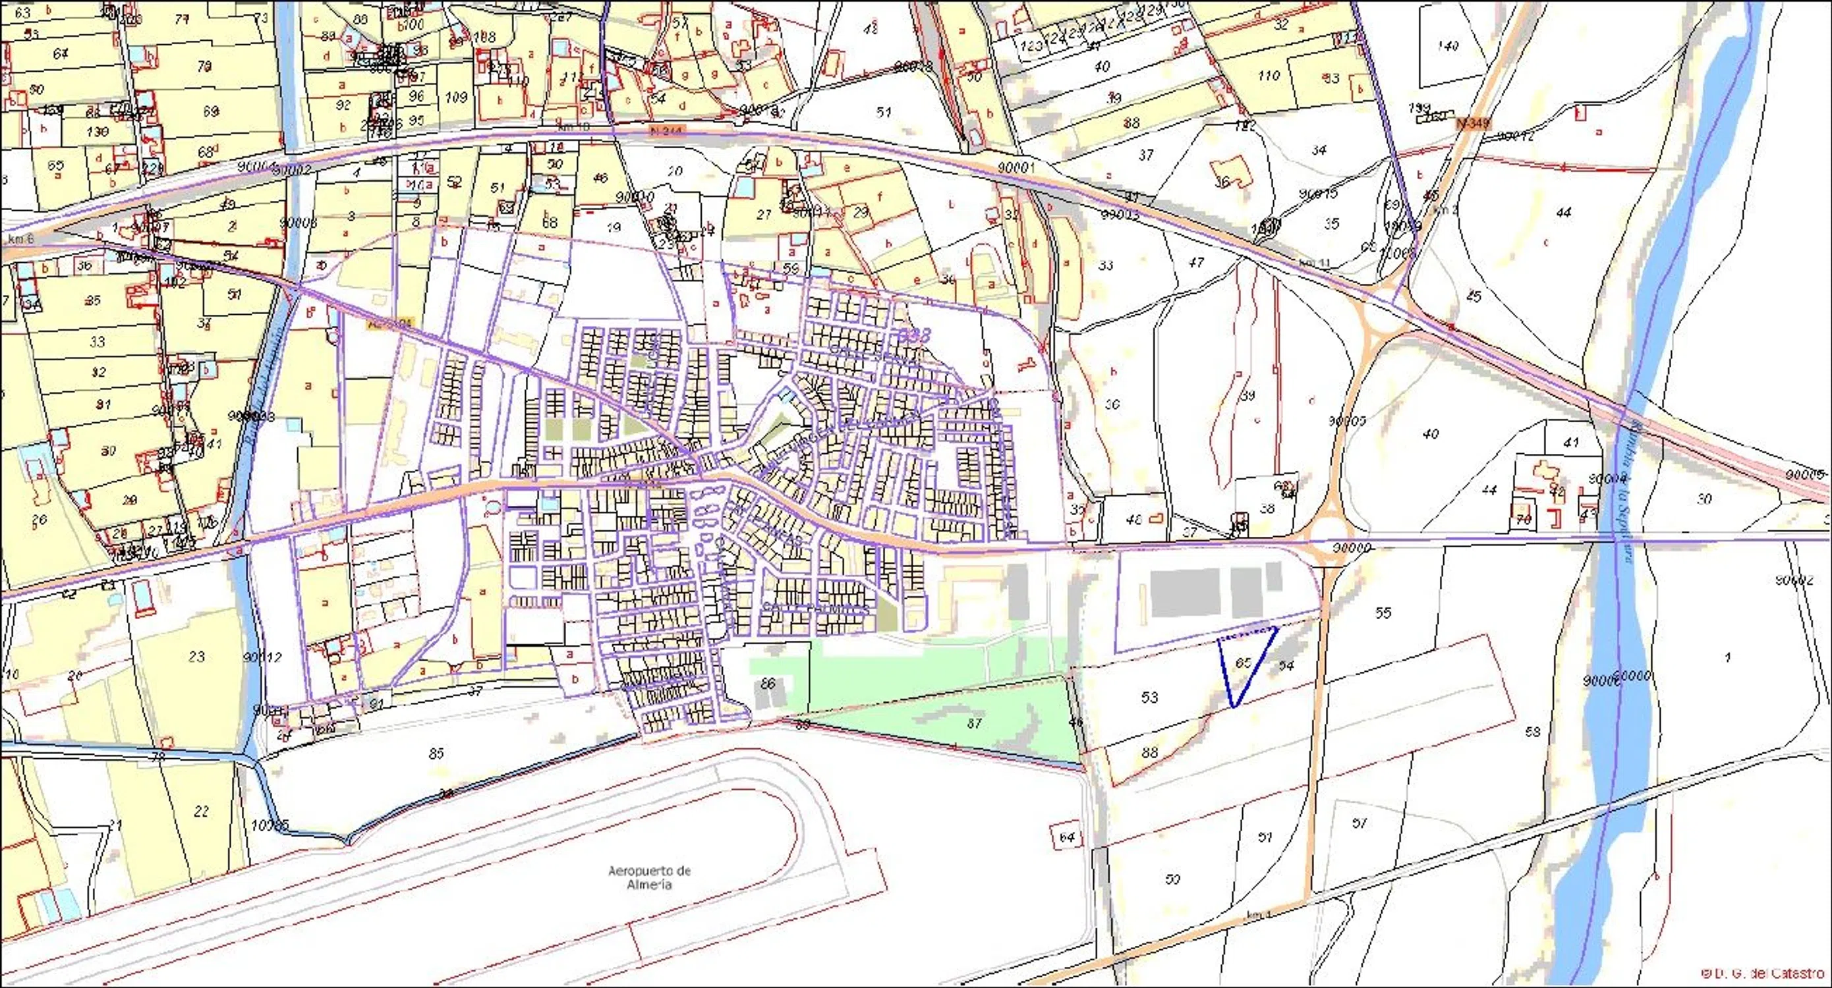1832x988 pixels.
Task: Select parcel 40 east of the interchange
Action: 1431,433
